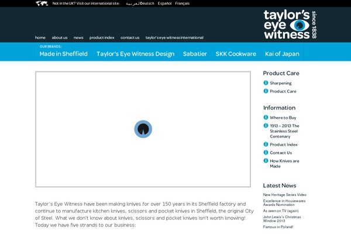Click the world map globe icon
Screen dimensions: 351x234
42,4
